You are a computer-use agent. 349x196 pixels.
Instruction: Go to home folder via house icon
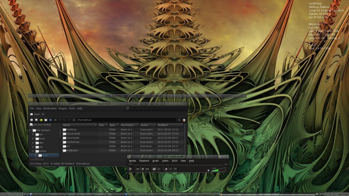click(184, 120)
